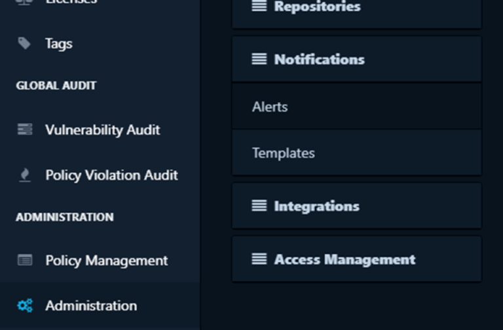The width and height of the screenshot is (503, 330).
Task: Go to Tags page text link
Action: tap(59, 44)
